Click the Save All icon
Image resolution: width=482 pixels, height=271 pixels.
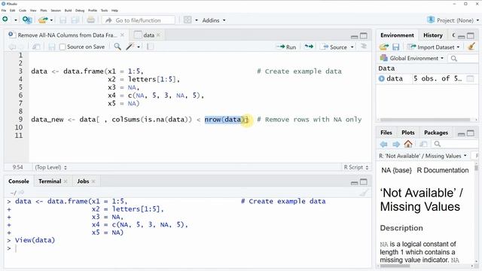tap(75, 20)
